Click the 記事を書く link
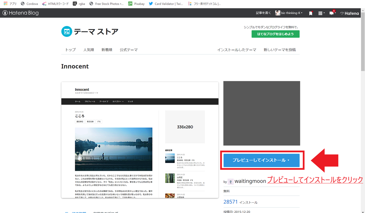Screen dimensions: 365x213 [x=263, y=13]
